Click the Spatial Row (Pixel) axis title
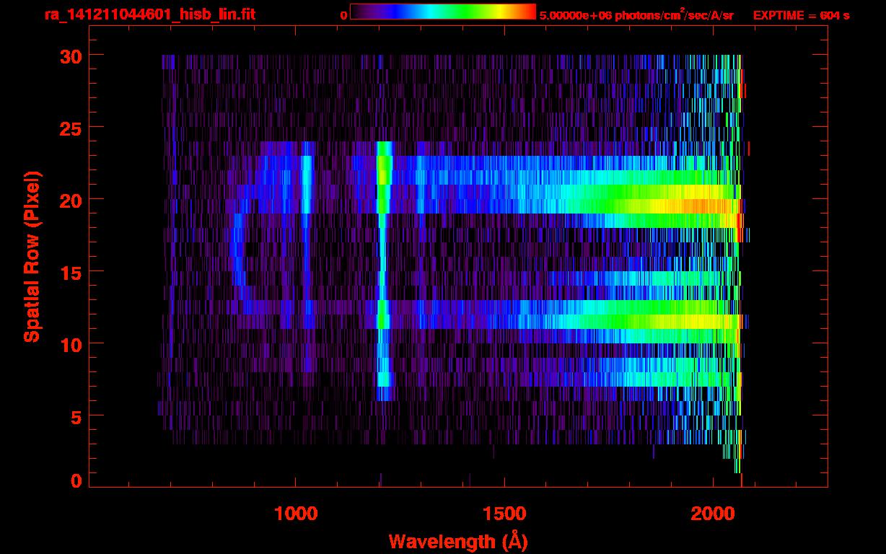The image size is (886, 554). pos(32,256)
